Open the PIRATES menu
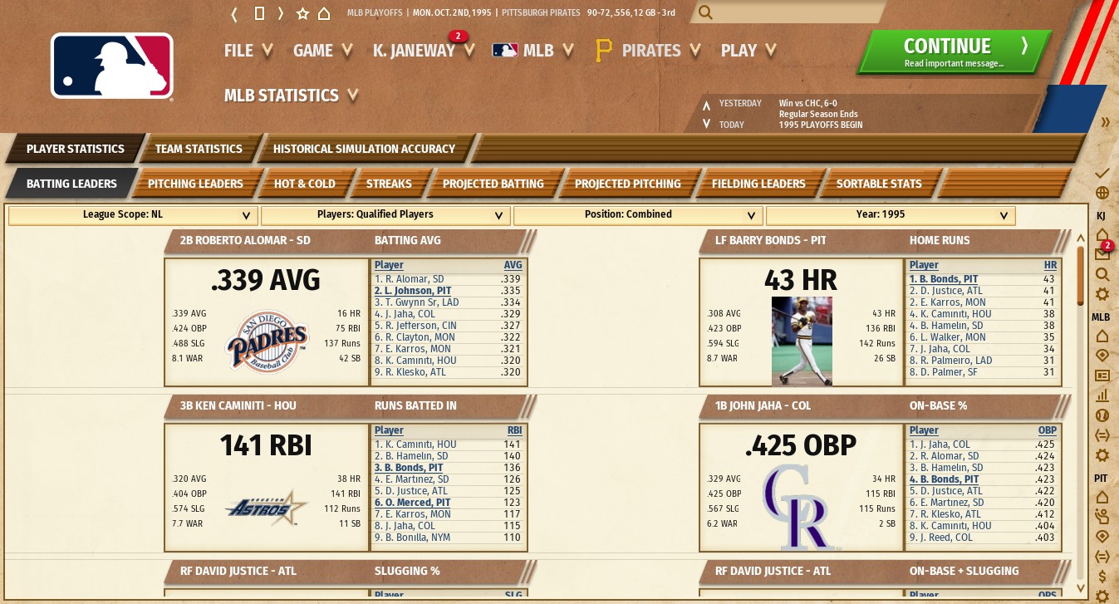 (650, 51)
